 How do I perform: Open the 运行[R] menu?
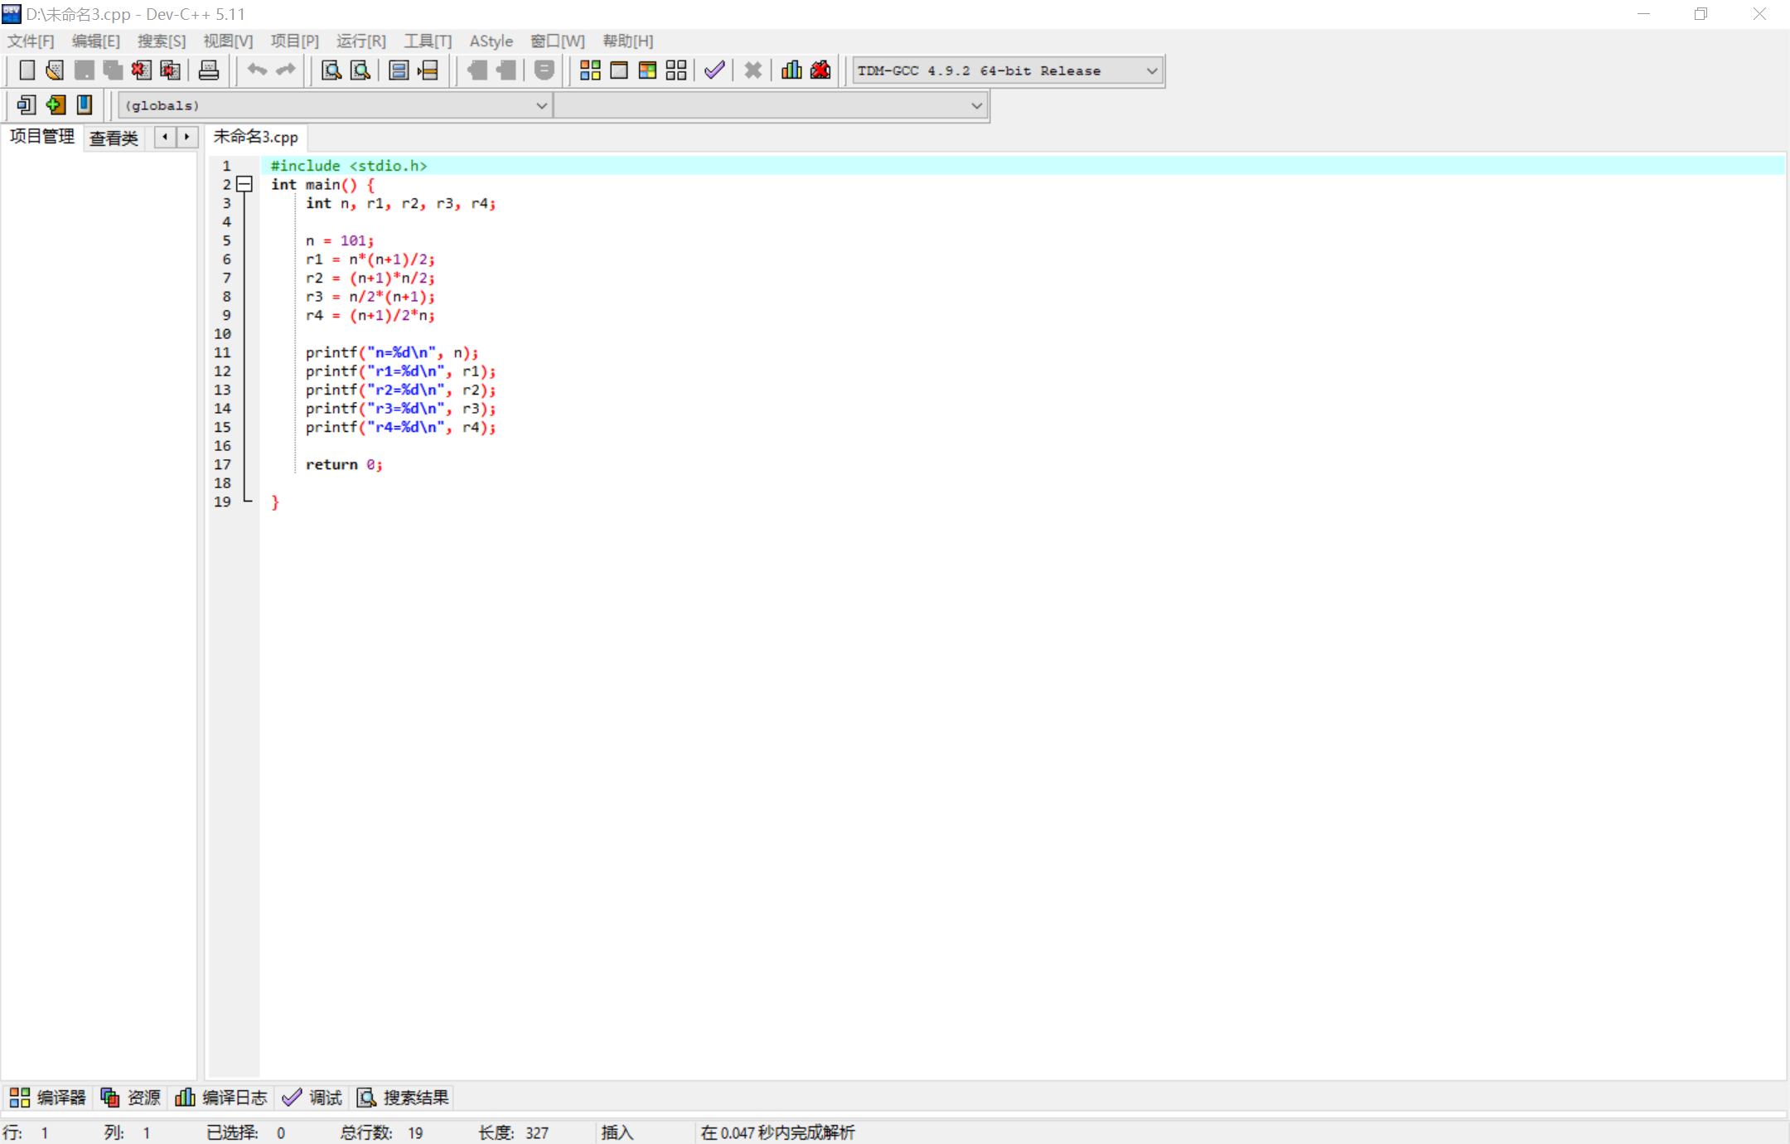coord(360,41)
